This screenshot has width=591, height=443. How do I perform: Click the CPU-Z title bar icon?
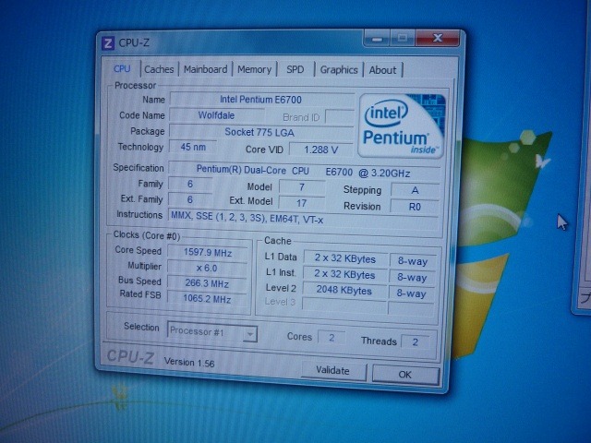pyautogui.click(x=108, y=43)
